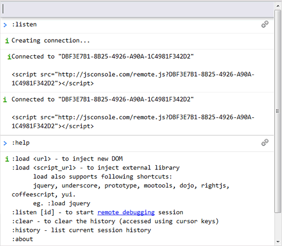Click green info icon of first Connected message
The image size is (282, 246).
click(x=9, y=57)
